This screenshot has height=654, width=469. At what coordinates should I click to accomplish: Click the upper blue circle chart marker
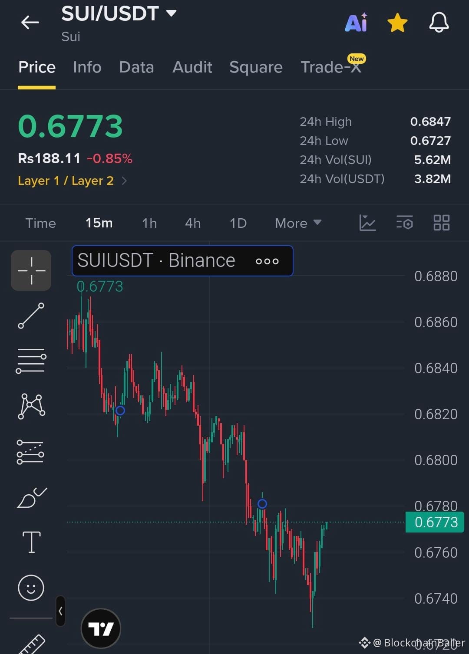click(120, 411)
